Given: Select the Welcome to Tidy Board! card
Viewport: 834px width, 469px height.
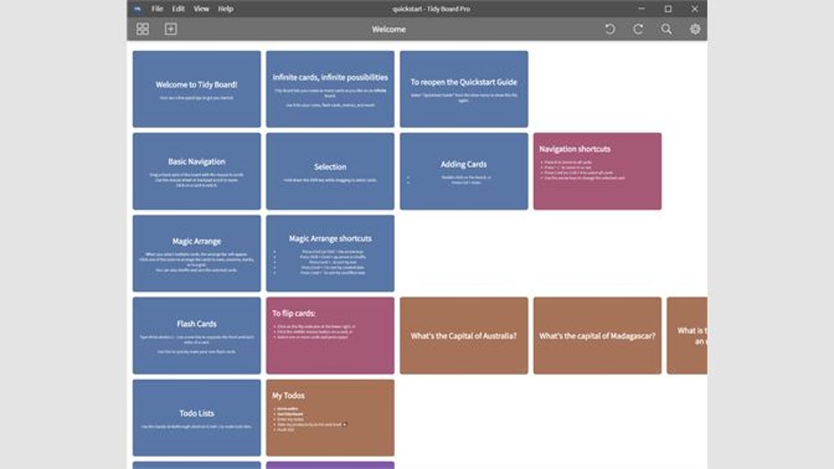Looking at the screenshot, I should point(197,89).
